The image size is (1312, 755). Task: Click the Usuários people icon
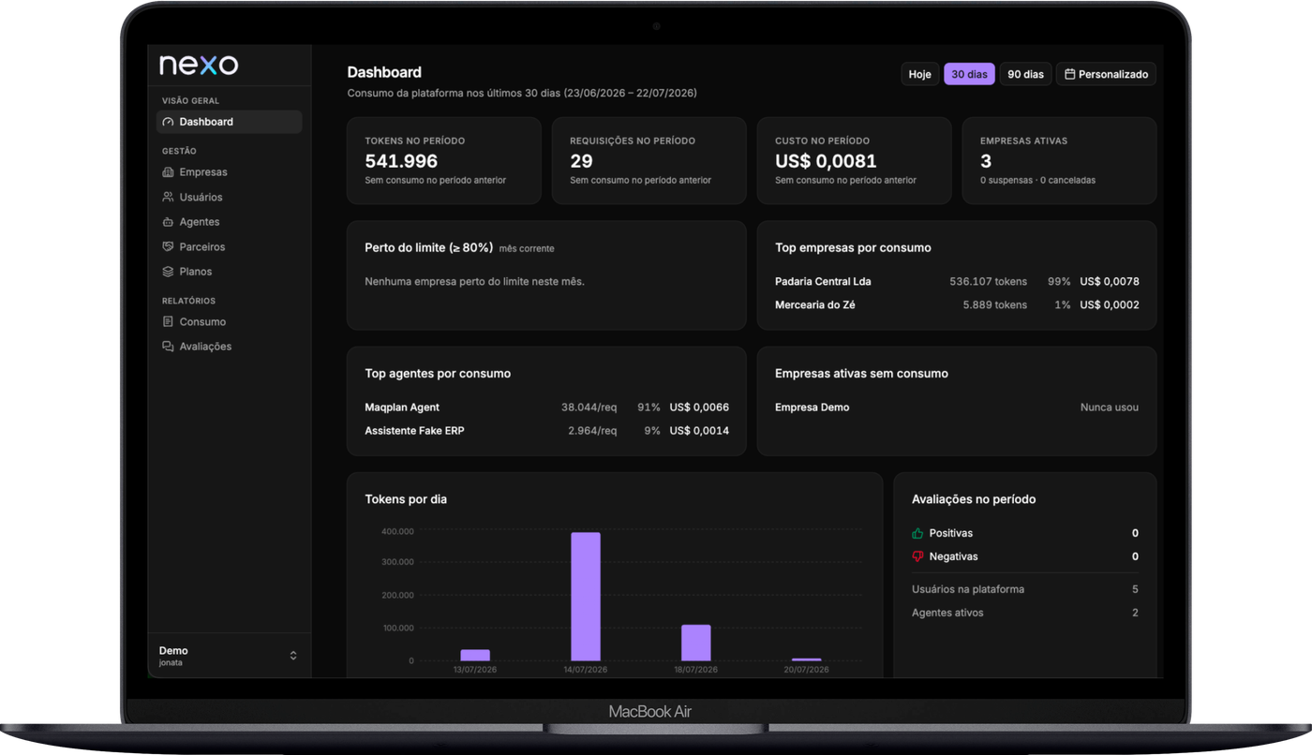168,197
